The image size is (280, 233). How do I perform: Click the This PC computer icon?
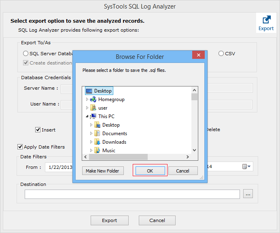pyautogui.click(x=93, y=116)
